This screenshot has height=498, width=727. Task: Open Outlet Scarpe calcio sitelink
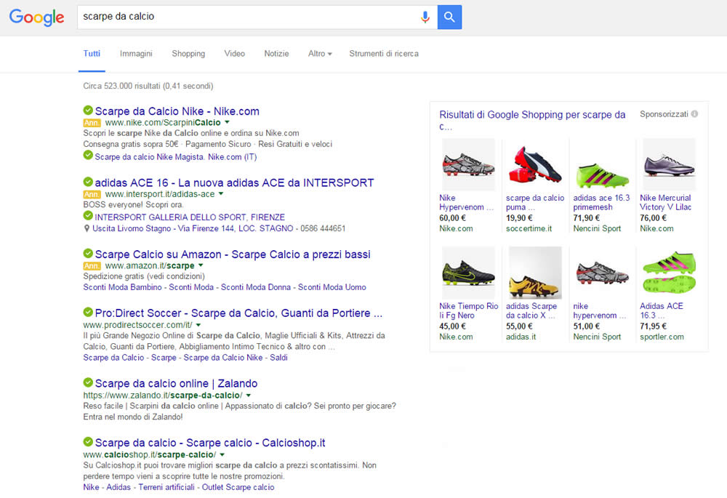(238, 487)
